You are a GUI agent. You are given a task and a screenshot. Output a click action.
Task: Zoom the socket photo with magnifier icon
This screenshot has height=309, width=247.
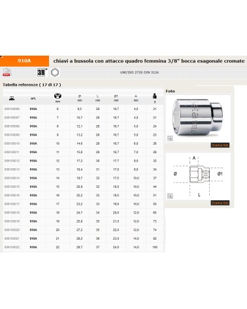pos(170,138)
